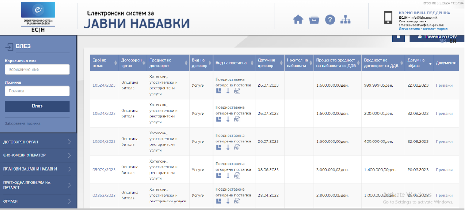Click Прикажи in the first table row
This screenshot has height=210, width=465.
[x=444, y=85]
